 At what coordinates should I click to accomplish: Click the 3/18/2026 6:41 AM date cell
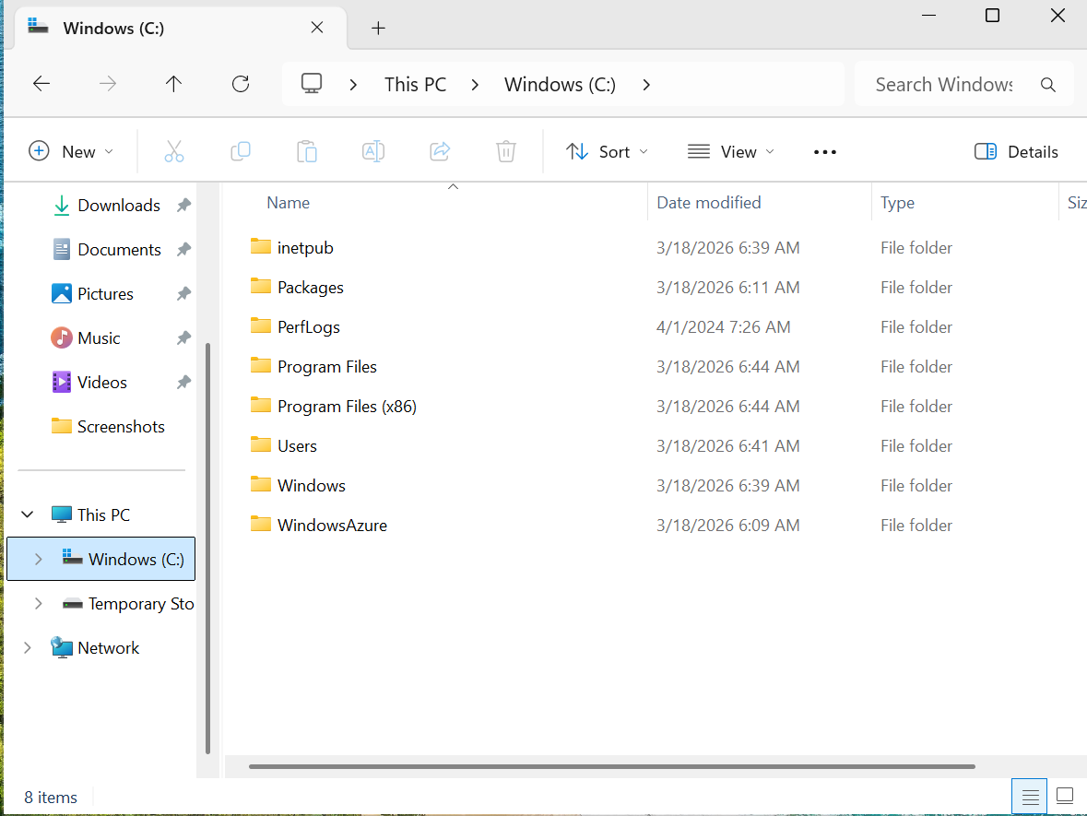click(728, 445)
